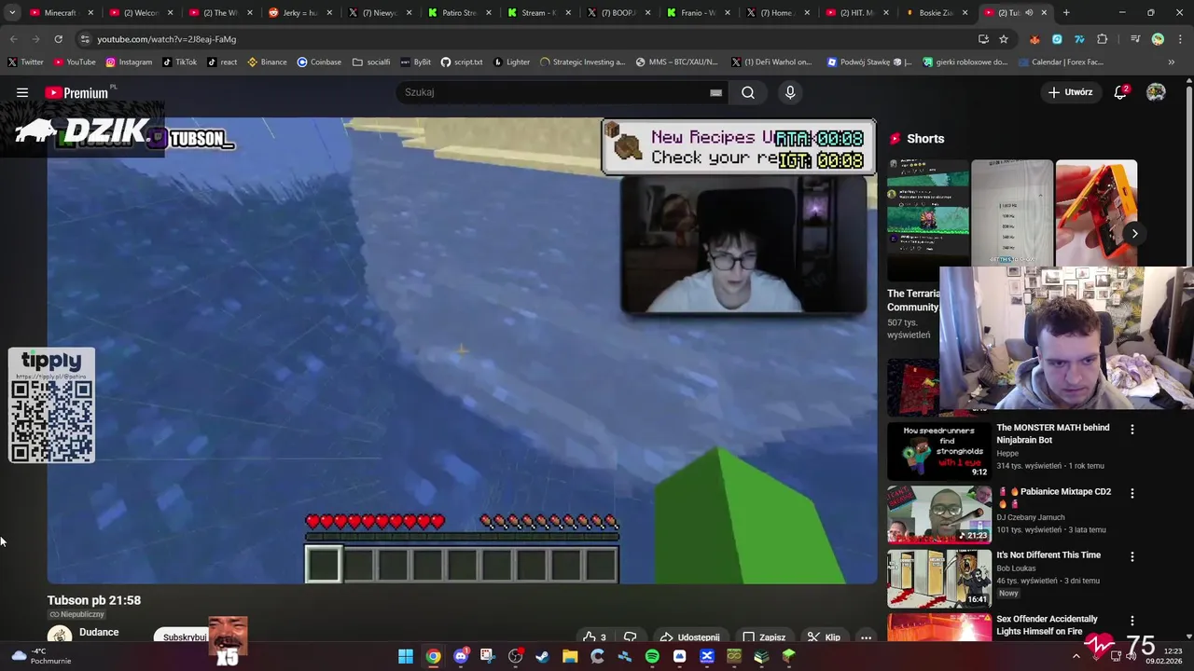Switch to the Patiro Stream tab

[459, 13]
